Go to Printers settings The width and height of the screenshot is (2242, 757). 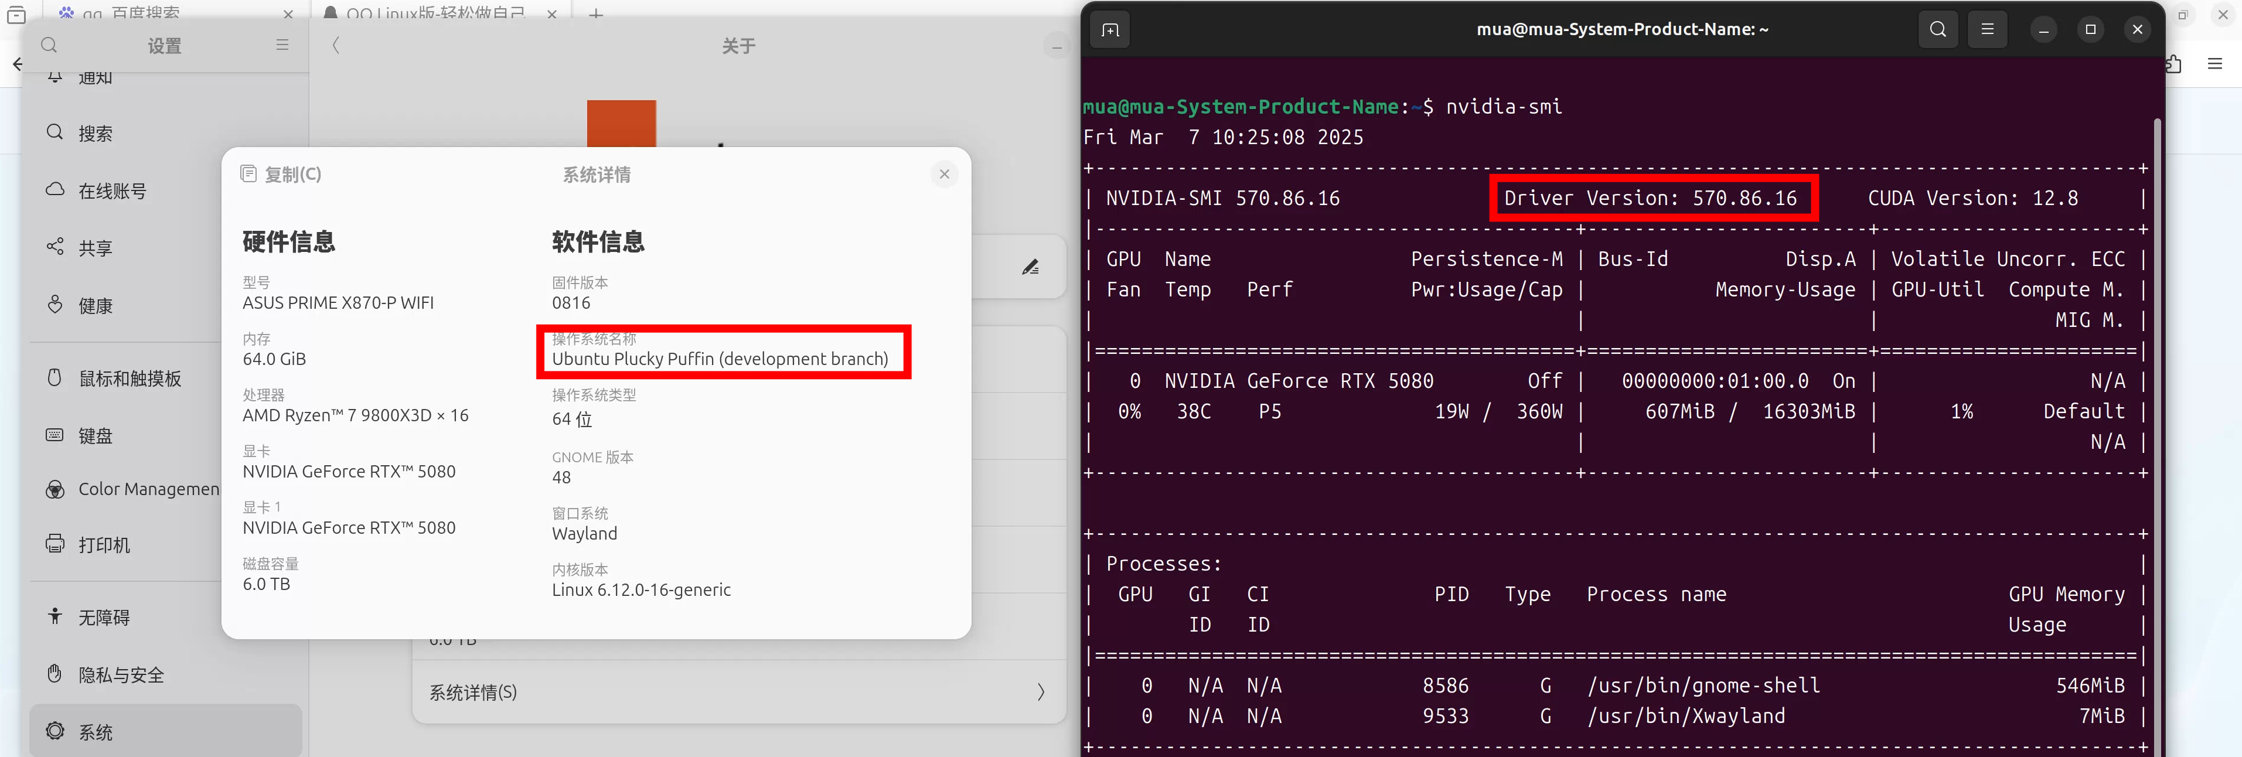coord(104,545)
